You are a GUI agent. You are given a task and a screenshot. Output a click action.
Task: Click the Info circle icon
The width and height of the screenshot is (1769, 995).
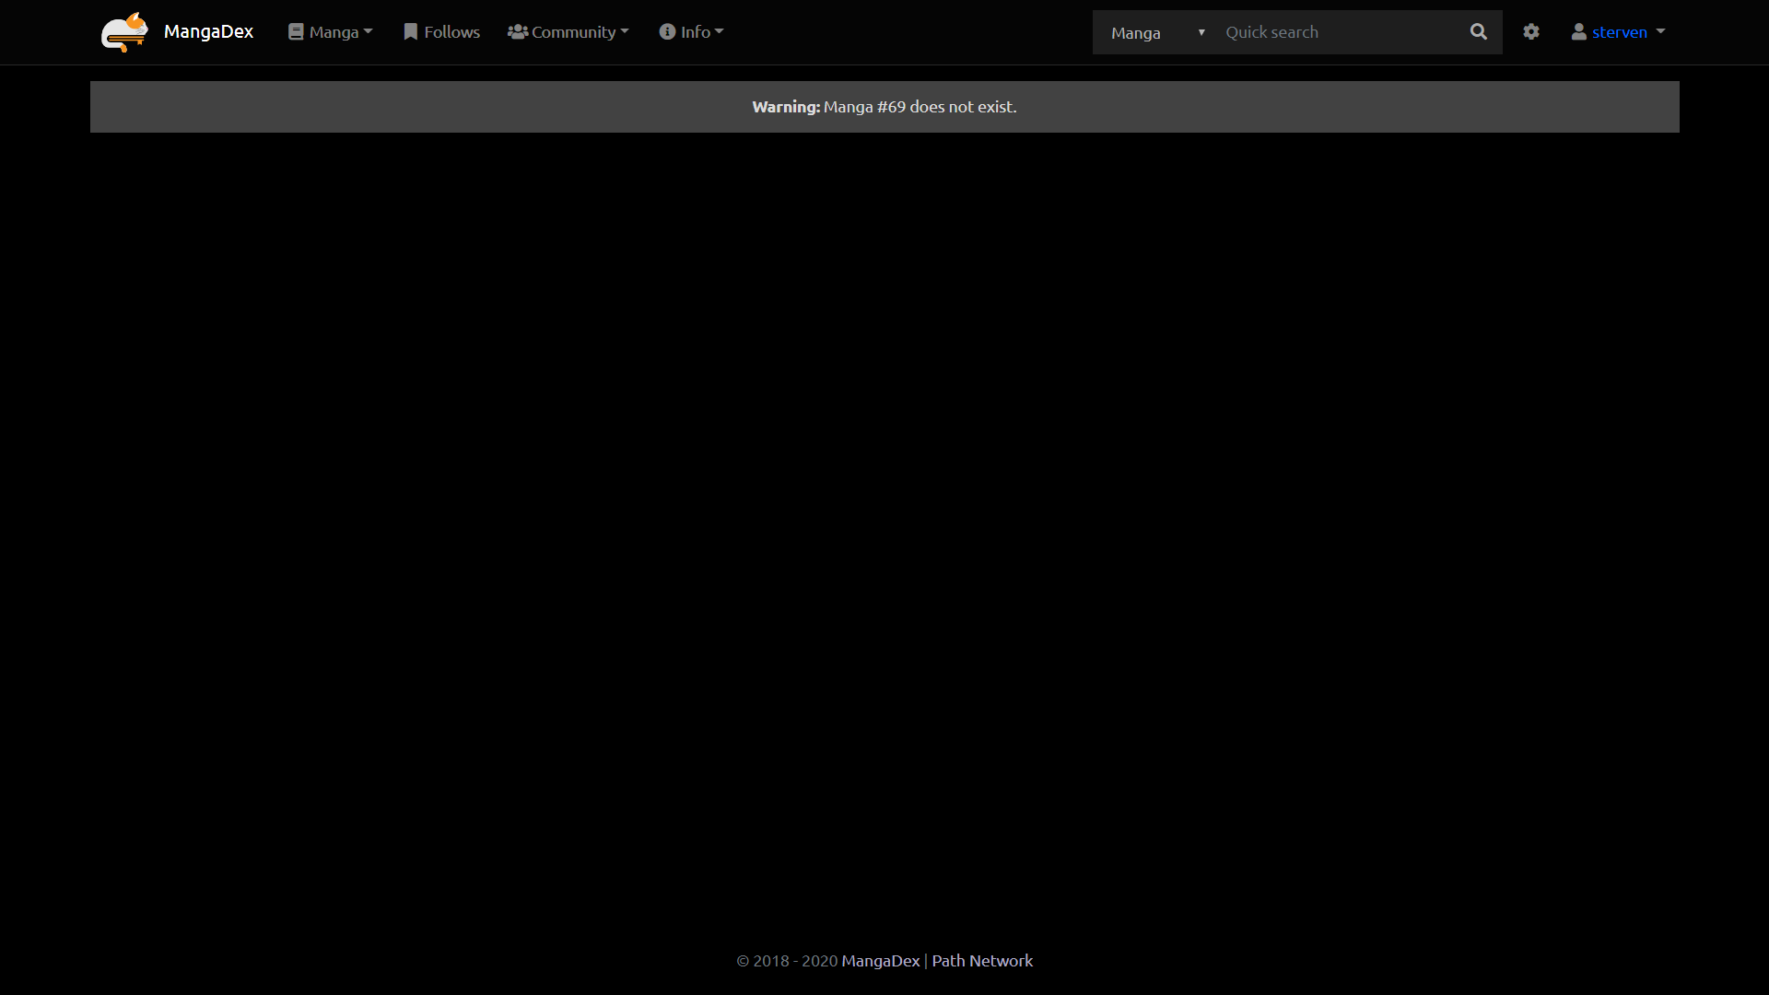pyautogui.click(x=667, y=32)
